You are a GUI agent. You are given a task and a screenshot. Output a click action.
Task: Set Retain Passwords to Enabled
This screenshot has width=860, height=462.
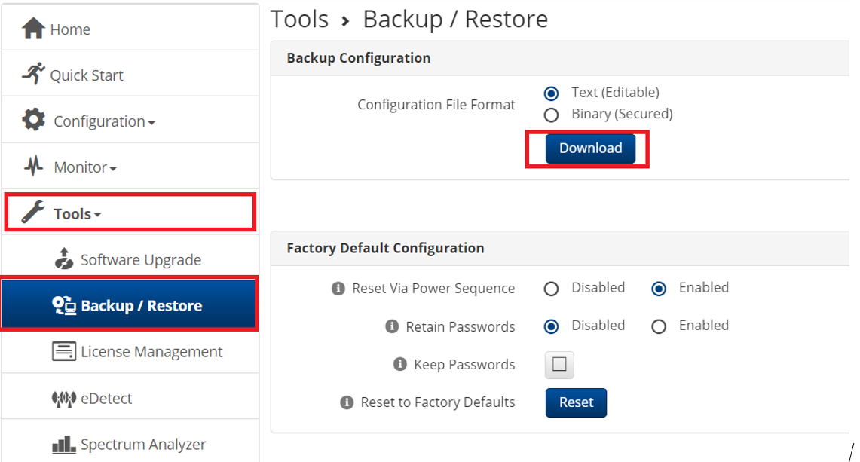[x=659, y=326]
